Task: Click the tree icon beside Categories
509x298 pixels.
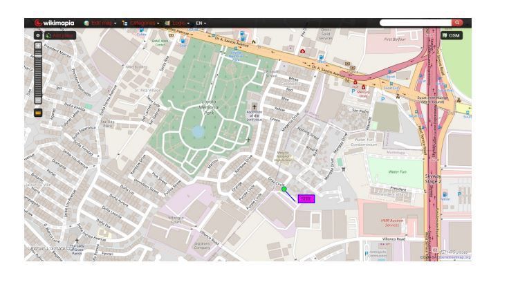Action: tap(124, 23)
